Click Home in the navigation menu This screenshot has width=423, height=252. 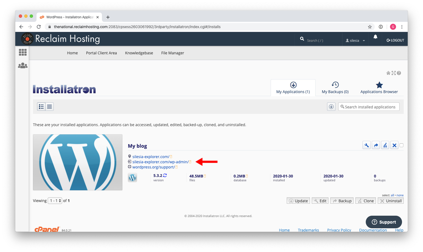(72, 53)
